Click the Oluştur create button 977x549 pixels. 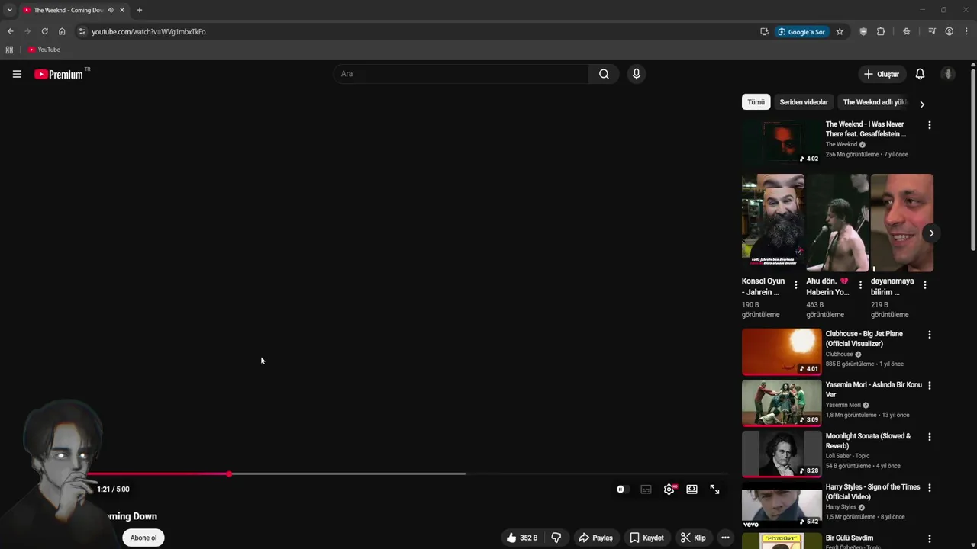tap(881, 74)
